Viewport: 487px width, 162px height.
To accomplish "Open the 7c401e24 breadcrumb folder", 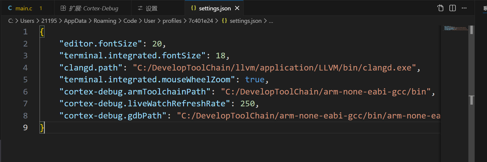I will [x=201, y=21].
